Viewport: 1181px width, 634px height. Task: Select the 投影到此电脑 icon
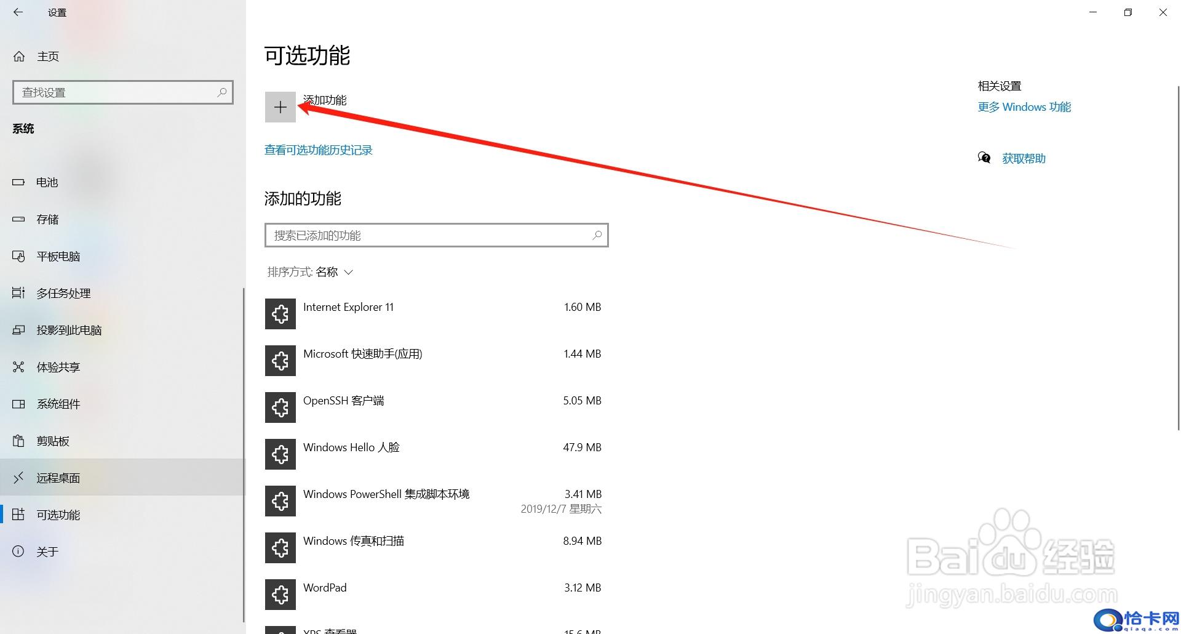[x=18, y=330]
